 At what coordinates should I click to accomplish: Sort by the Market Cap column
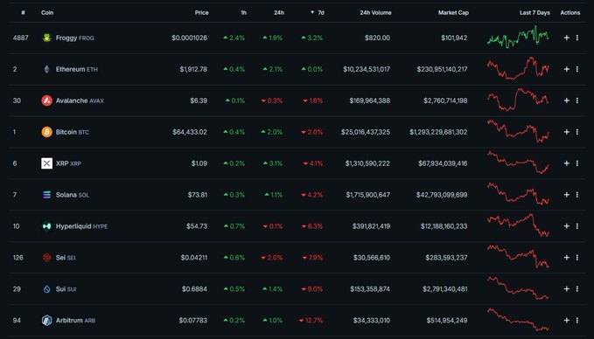pyautogui.click(x=453, y=12)
